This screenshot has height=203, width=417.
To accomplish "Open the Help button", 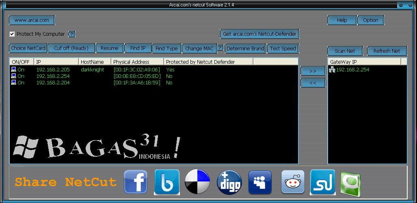I will [x=342, y=20].
